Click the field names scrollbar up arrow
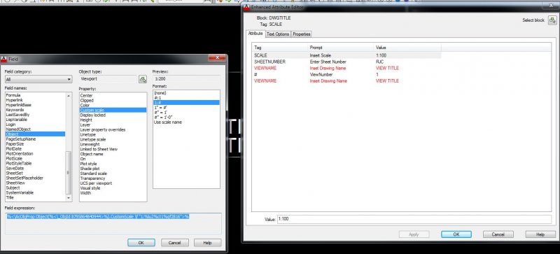The height and width of the screenshot is (254, 560). 69,95
